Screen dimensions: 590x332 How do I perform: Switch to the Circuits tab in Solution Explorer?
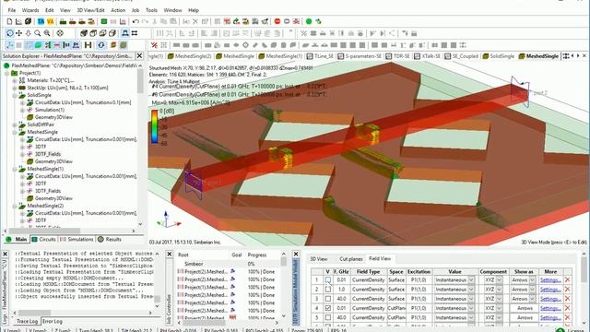(x=43, y=240)
